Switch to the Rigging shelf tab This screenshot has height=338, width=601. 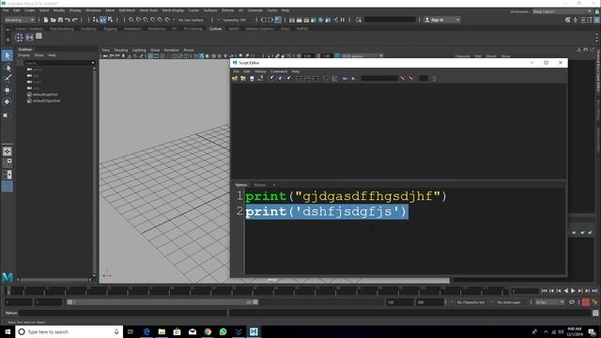pyautogui.click(x=110, y=29)
